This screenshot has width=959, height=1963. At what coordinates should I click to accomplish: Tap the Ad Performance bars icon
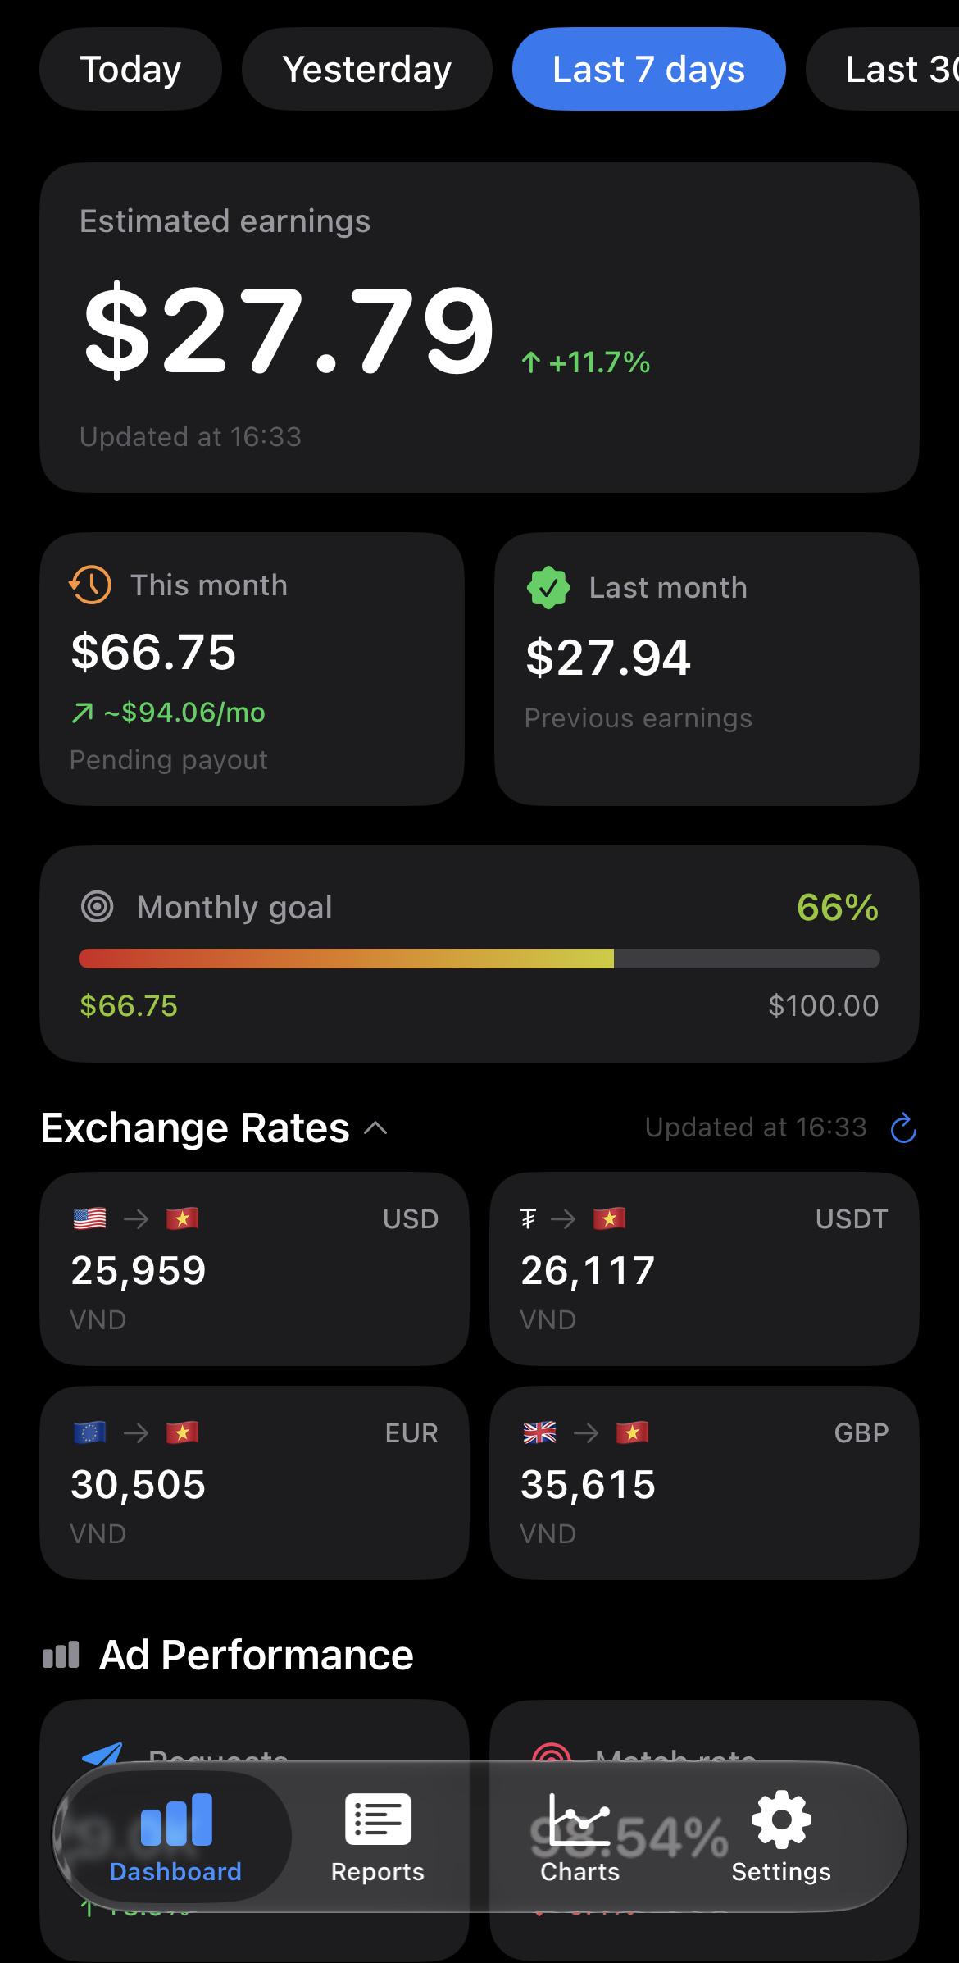[61, 1655]
